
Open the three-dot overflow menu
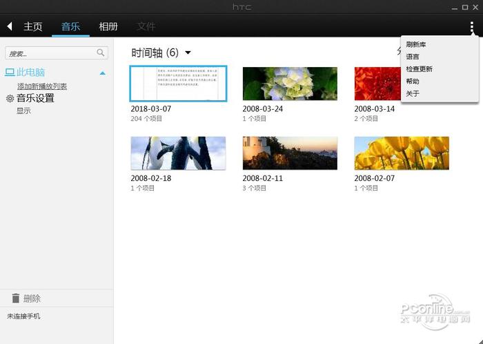click(471, 27)
